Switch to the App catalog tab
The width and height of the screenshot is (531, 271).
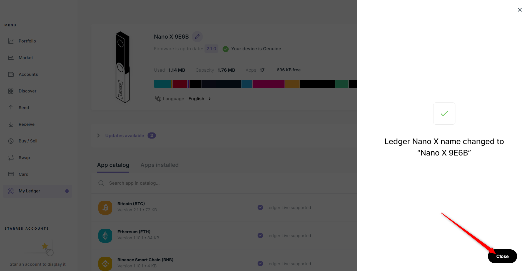[113, 165]
